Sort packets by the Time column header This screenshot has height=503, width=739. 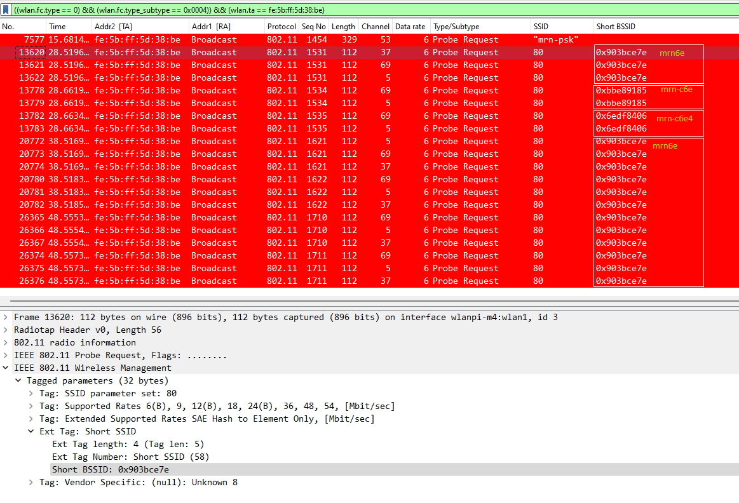[x=69, y=27]
